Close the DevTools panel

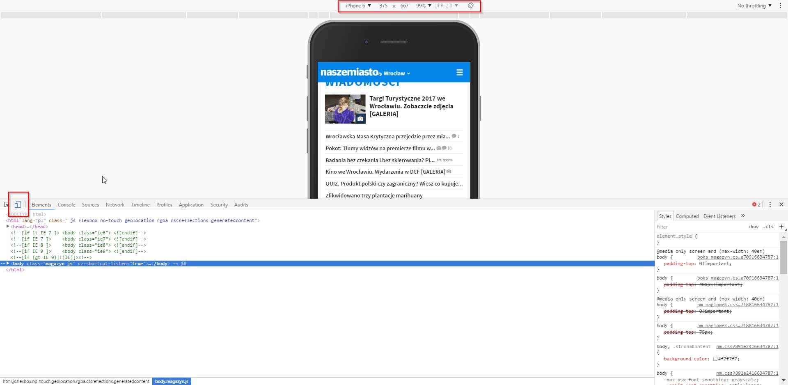coord(781,204)
